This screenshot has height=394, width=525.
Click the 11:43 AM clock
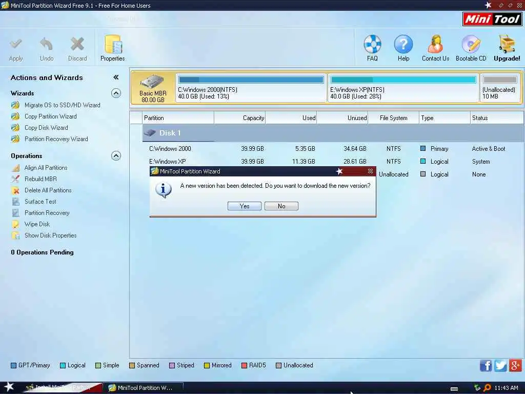pyautogui.click(x=506, y=388)
